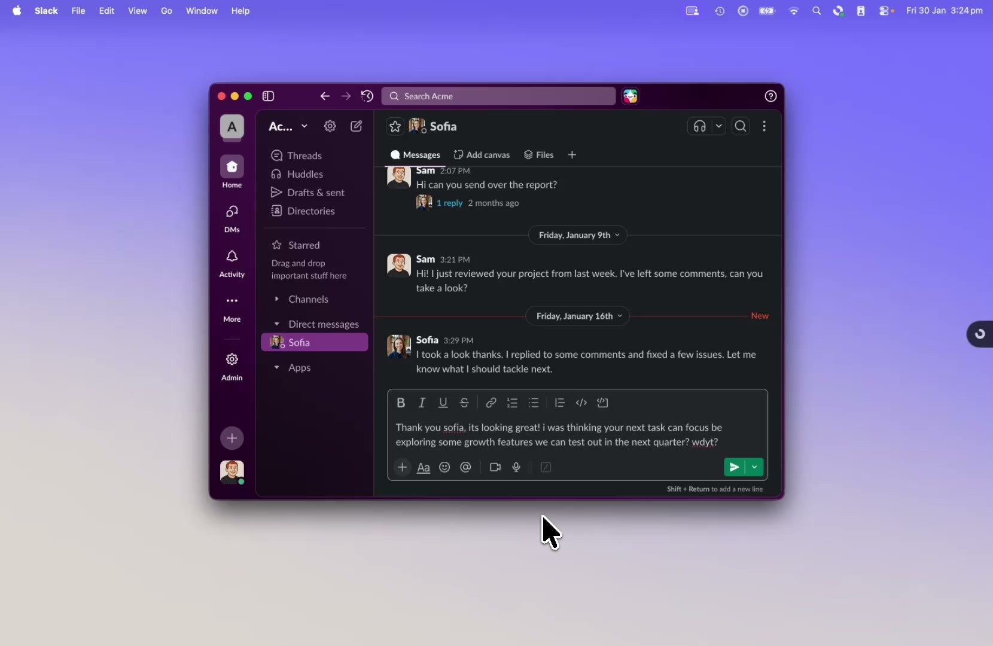
Task: Open Spotlight search in menu bar
Action: pyautogui.click(x=817, y=11)
